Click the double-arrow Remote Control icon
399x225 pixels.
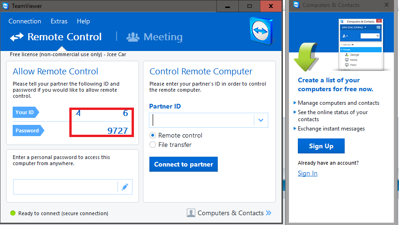[x=17, y=37]
